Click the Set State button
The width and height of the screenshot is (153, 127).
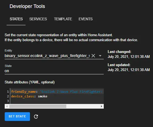pyautogui.click(x=17, y=117)
